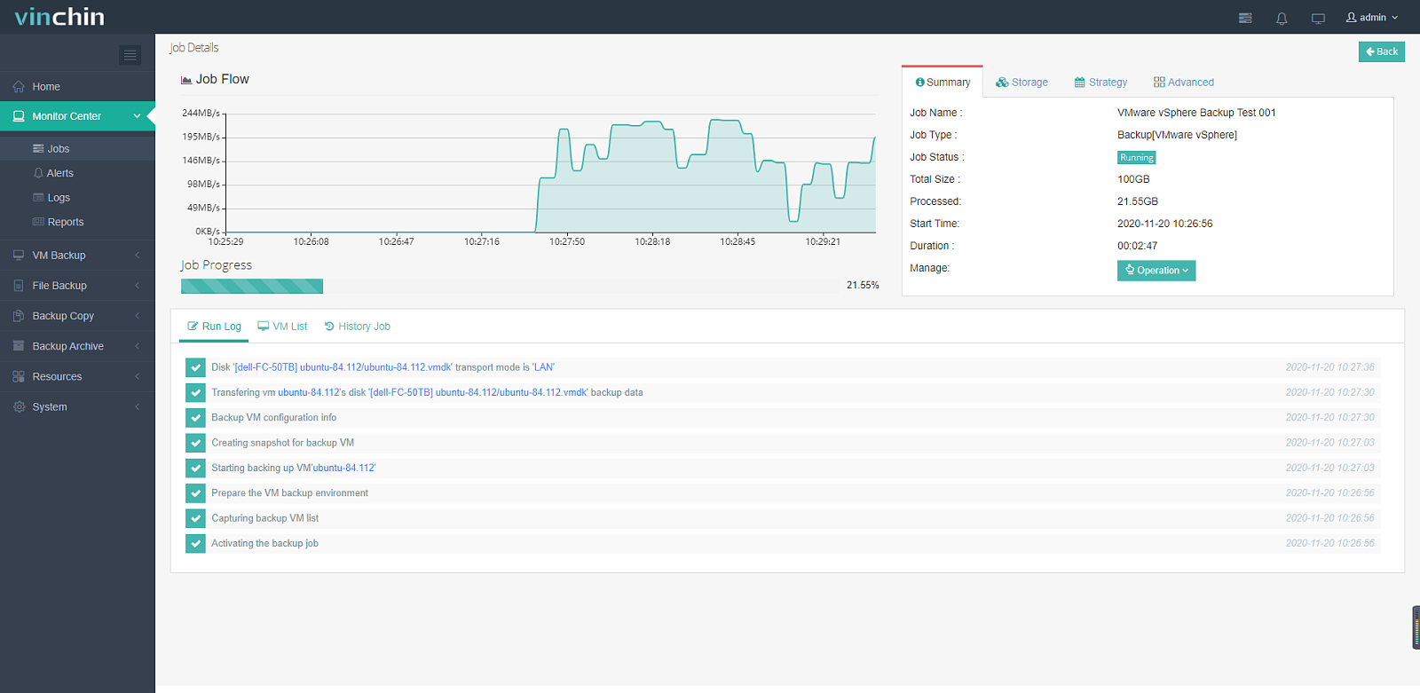Image resolution: width=1420 pixels, height=693 pixels.
Task: Switch to the Storage tab
Action: click(1022, 83)
